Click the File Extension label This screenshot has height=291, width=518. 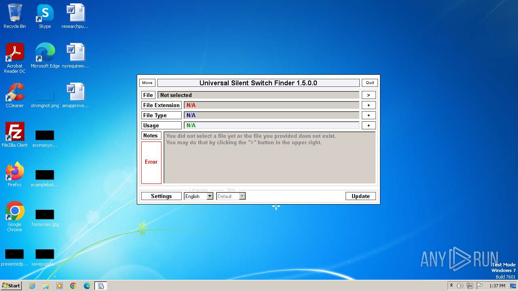[x=161, y=105]
